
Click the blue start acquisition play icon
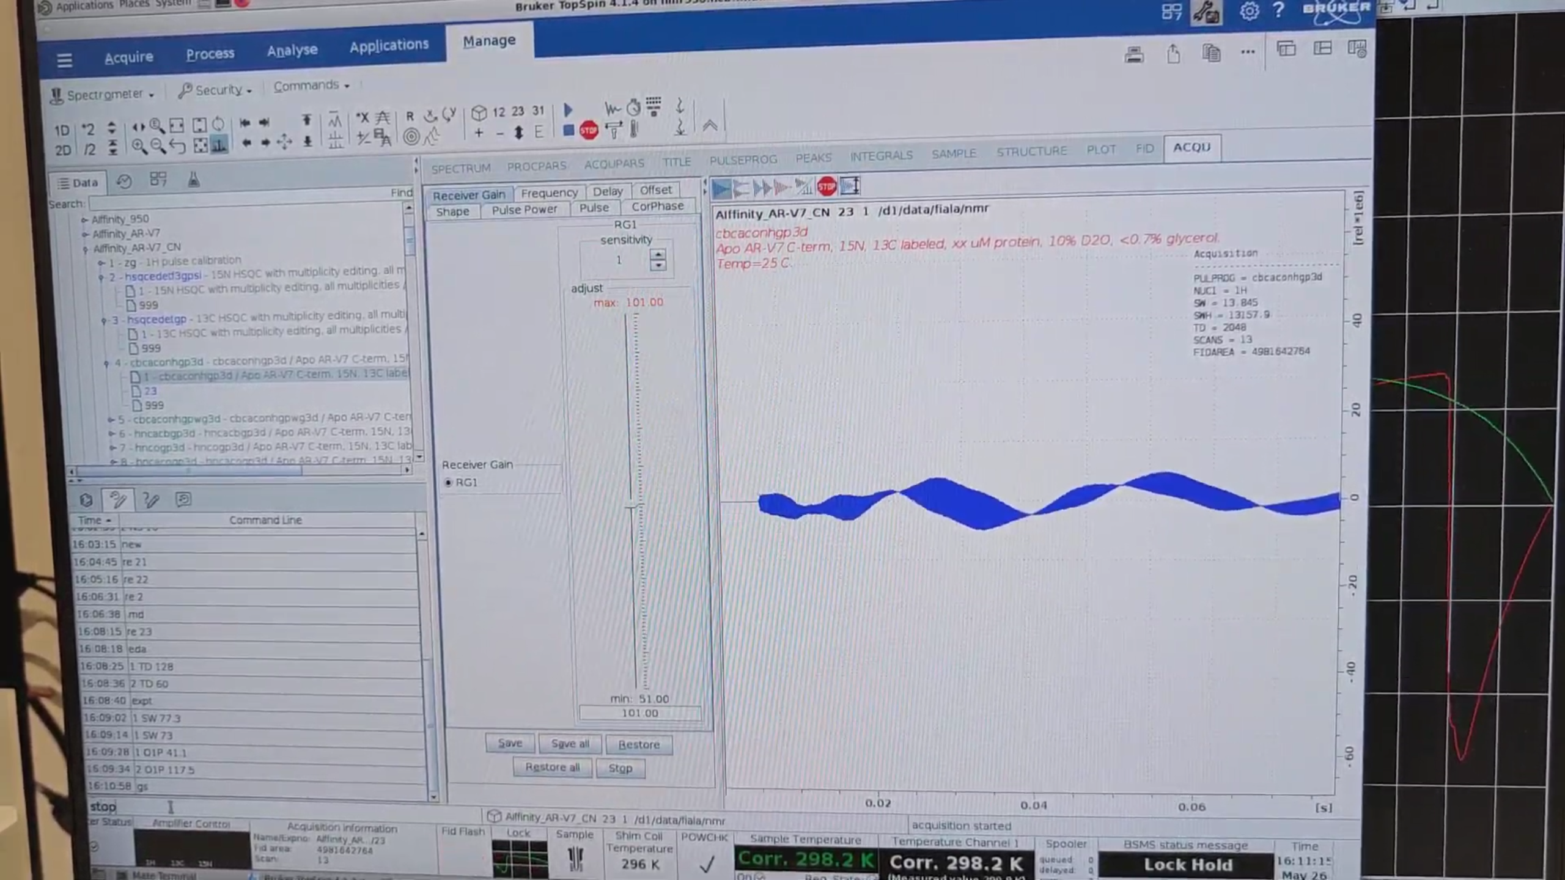coord(568,110)
